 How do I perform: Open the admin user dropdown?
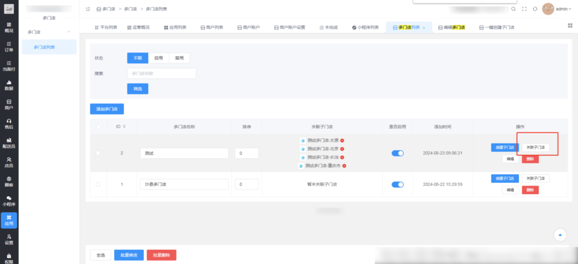[564, 9]
